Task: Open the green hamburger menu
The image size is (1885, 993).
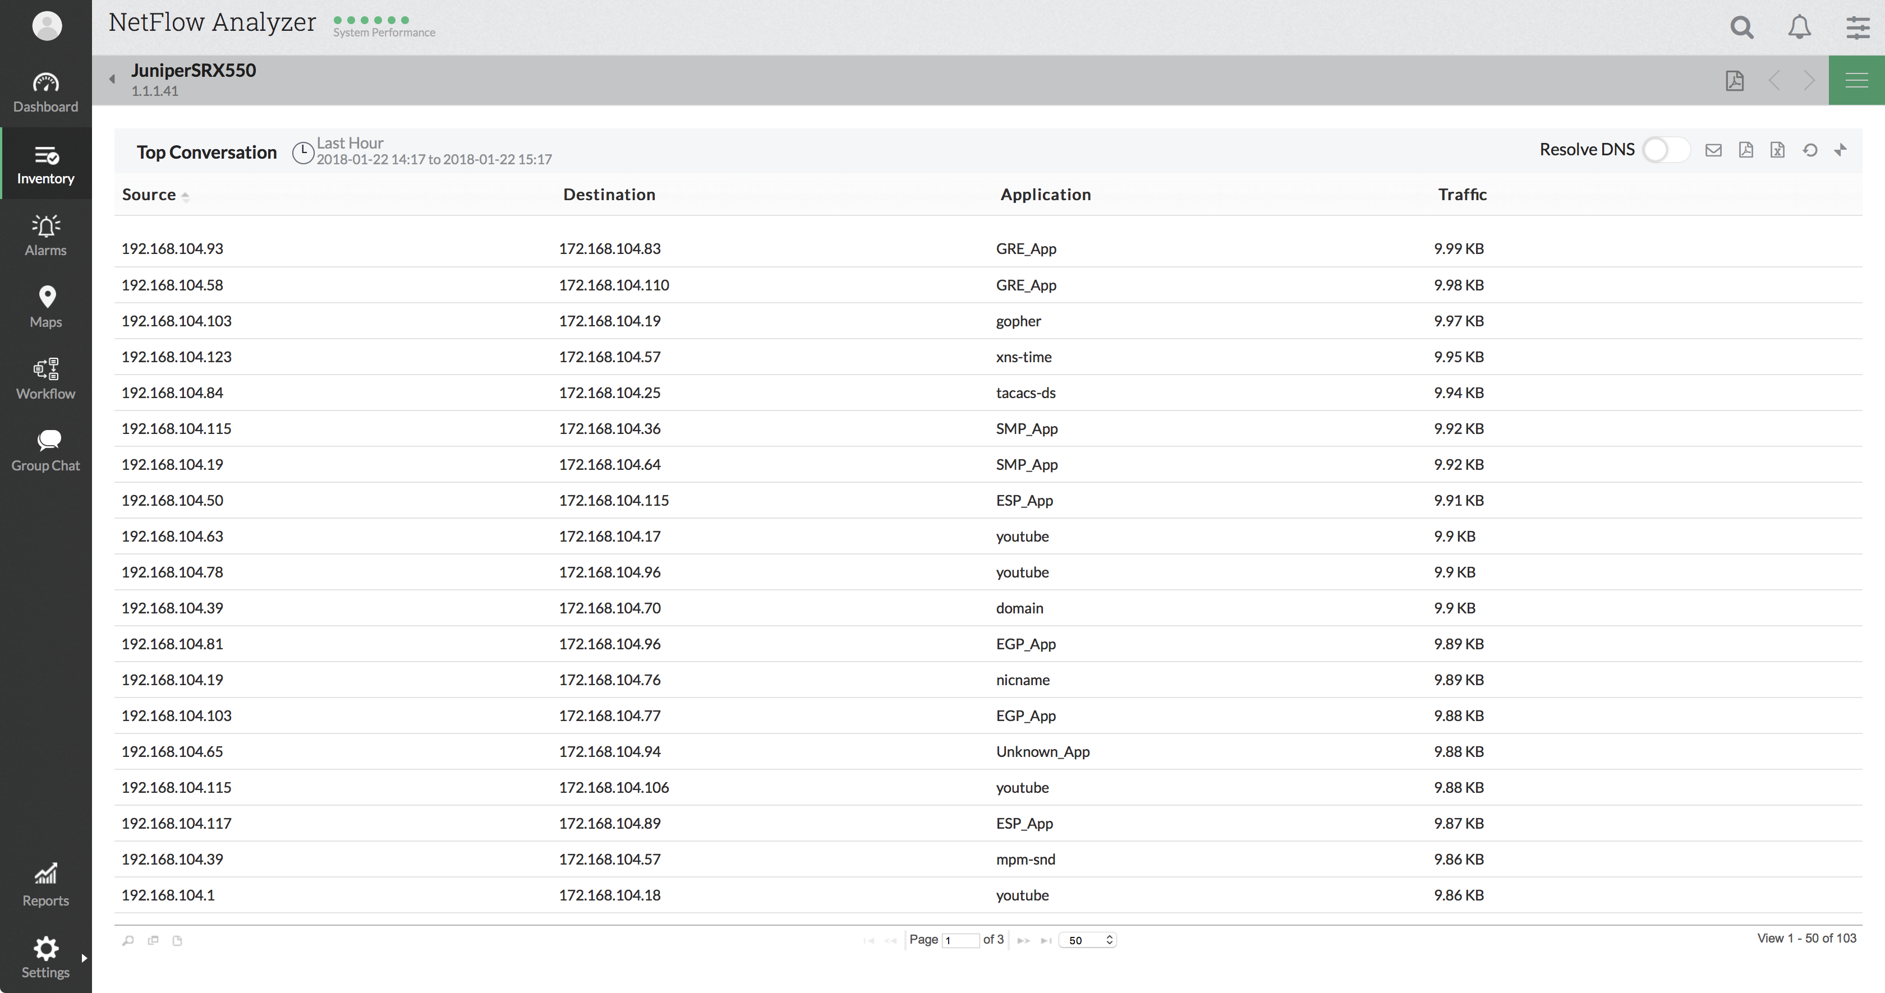Action: tap(1856, 80)
